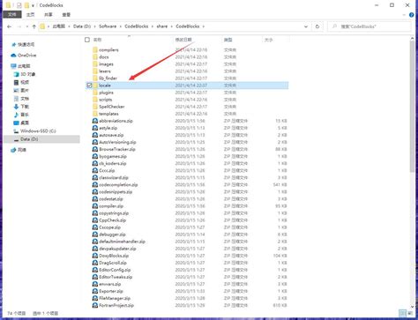This screenshot has height=320, width=418.
Task: Click the help question mark icon
Action: [412, 15]
